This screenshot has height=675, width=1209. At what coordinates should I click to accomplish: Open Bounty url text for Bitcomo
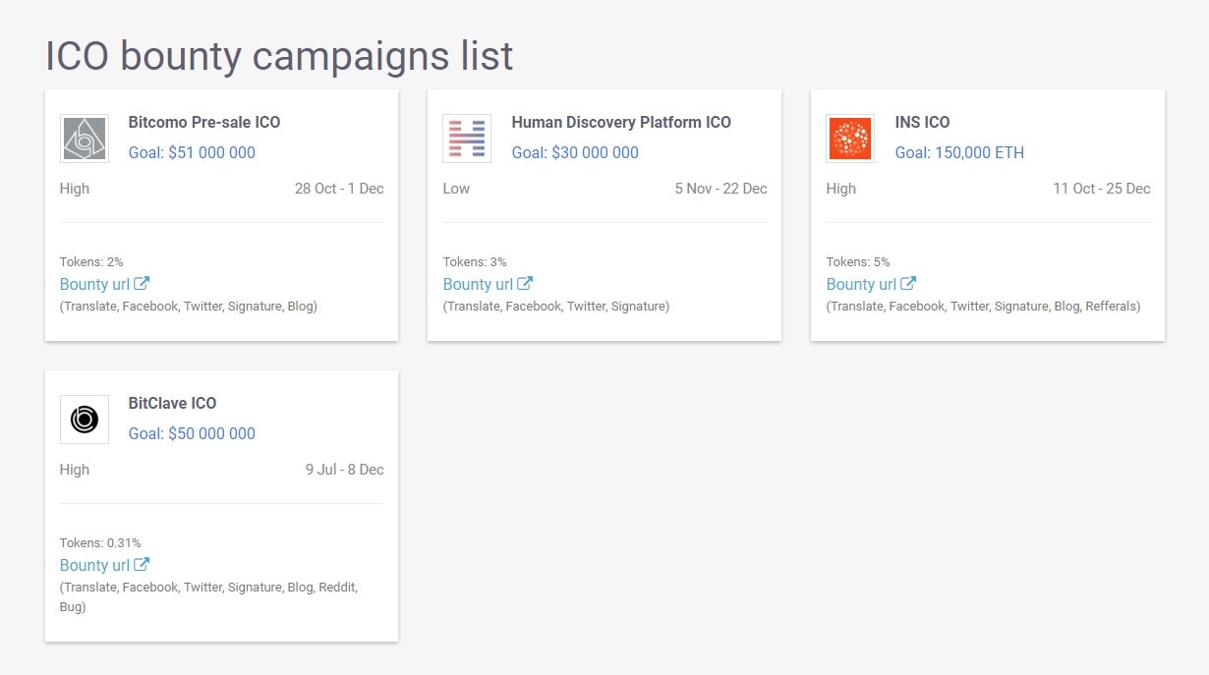point(94,285)
